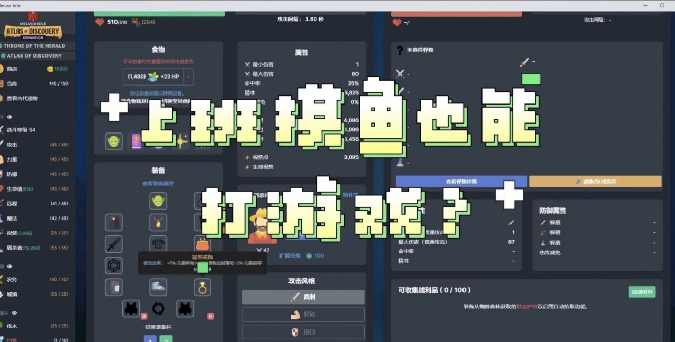The height and width of the screenshot is (342, 675).
Task: Click the goblin icon below food panel
Action: [114, 141]
